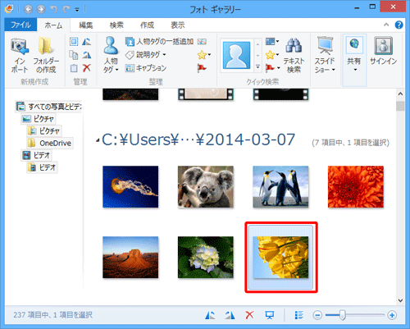
Task: Click the new folder creation icon
Action: 46,46
